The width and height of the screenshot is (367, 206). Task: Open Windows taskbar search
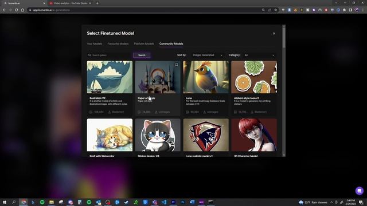point(14,202)
